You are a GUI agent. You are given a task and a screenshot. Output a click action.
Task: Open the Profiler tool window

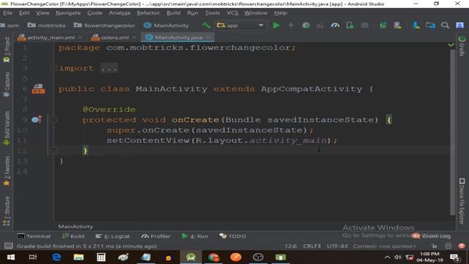[x=156, y=236]
